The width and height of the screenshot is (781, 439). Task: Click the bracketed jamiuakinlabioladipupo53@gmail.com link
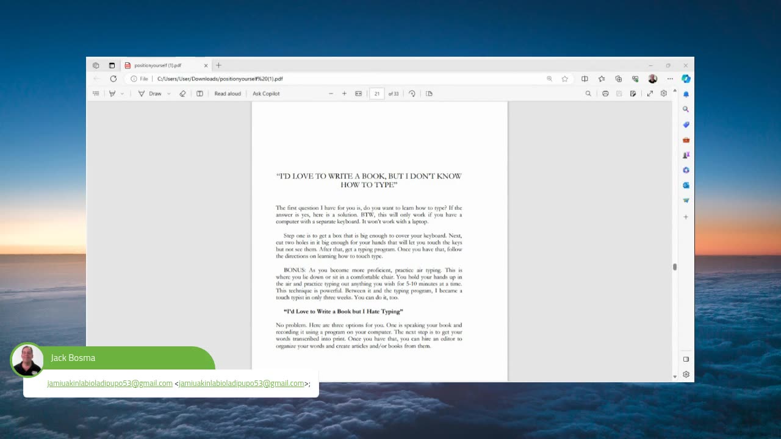coord(242,384)
